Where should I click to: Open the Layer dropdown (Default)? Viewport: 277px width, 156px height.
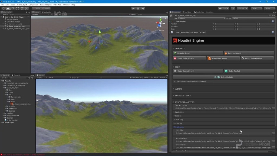(253, 18)
